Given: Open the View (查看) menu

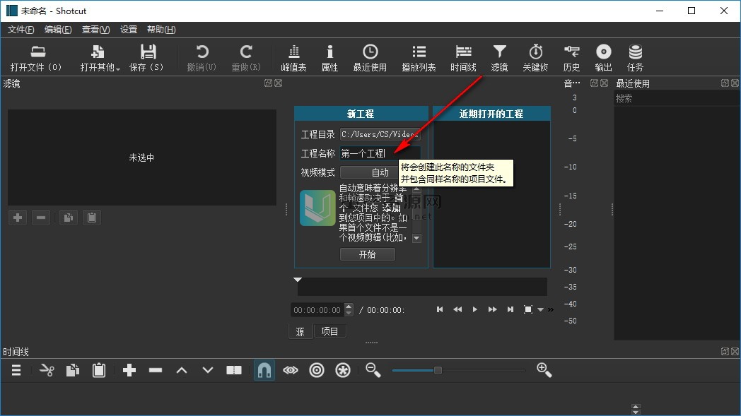Looking at the screenshot, I should 95,29.
